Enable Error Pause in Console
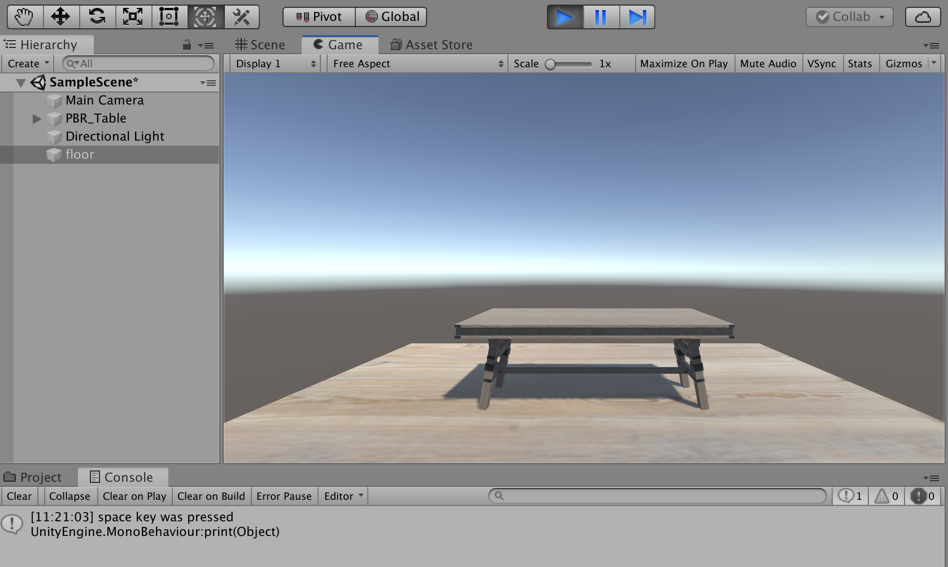 pos(284,496)
